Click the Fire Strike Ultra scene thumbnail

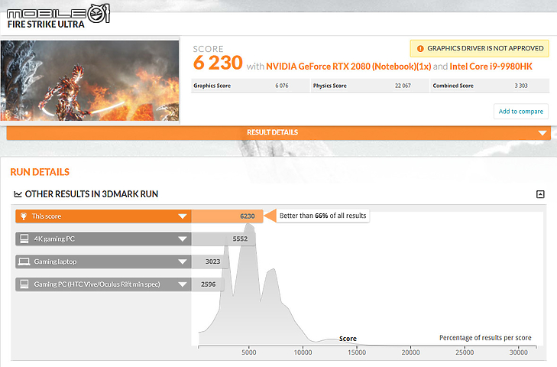coord(90,81)
